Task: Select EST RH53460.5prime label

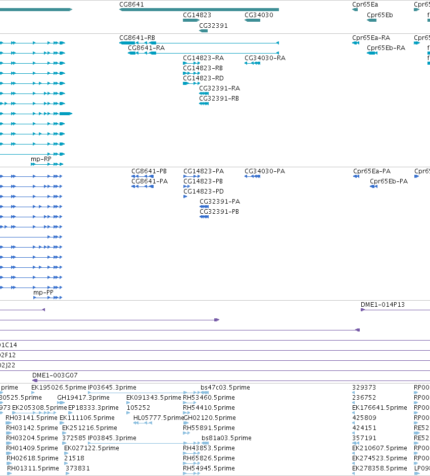Action: 209,397
